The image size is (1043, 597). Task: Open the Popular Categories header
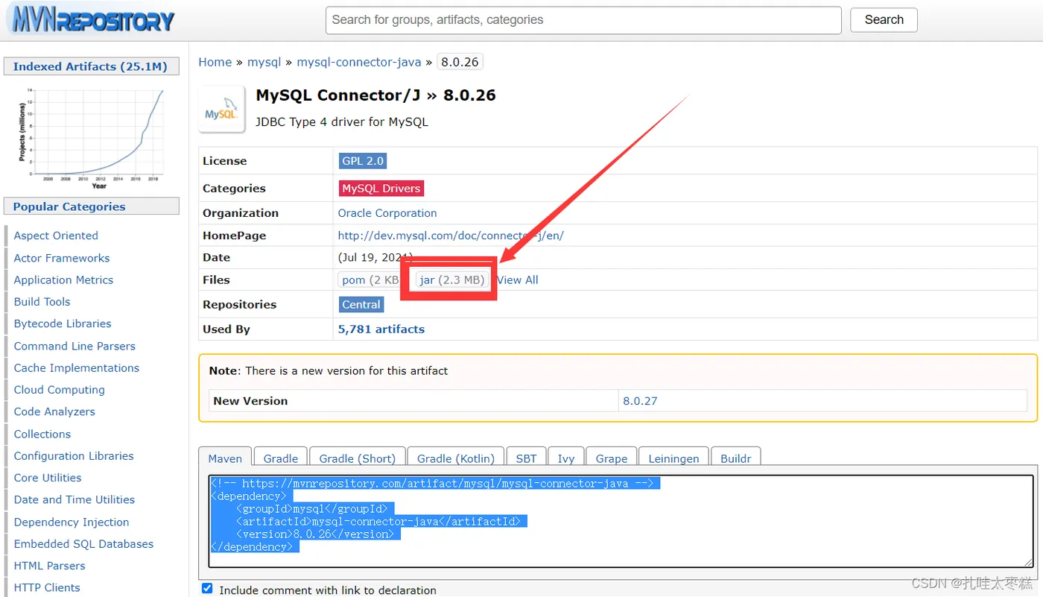91,206
